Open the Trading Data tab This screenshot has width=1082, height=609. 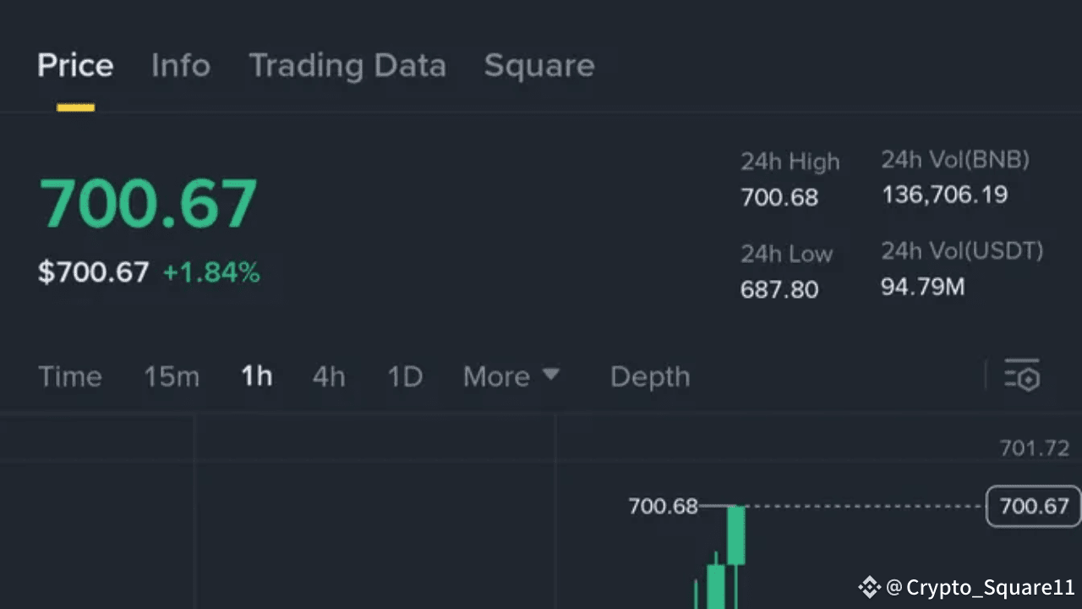(x=347, y=66)
